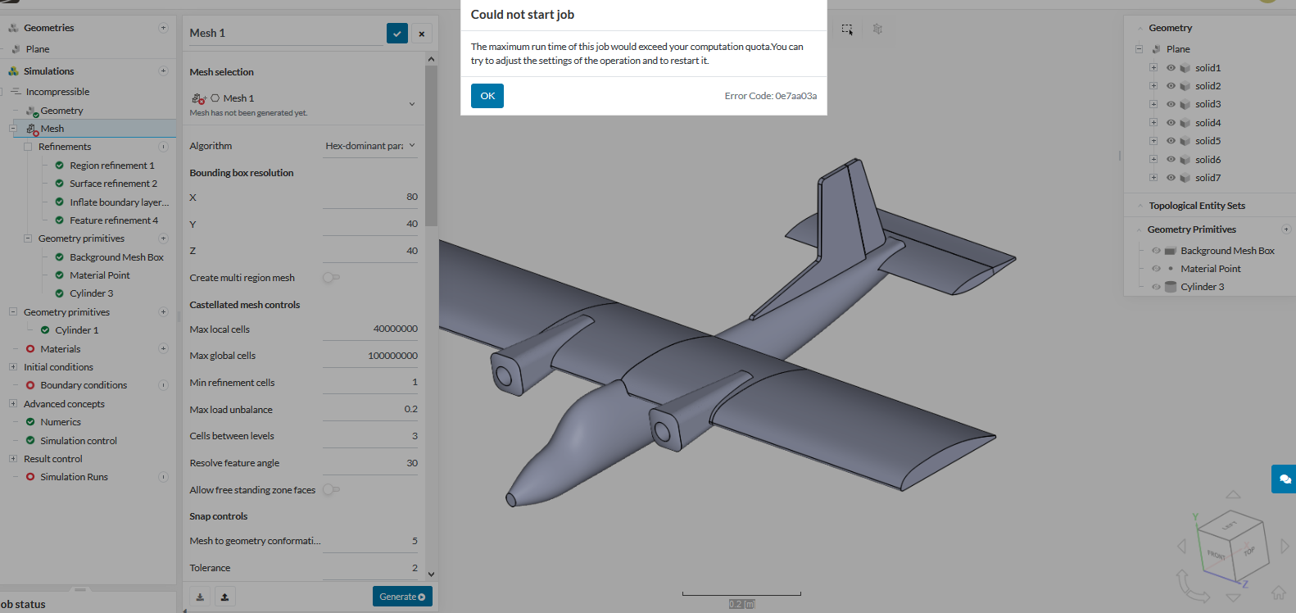The width and height of the screenshot is (1296, 613).
Task: Hide solid6 using its eye icon
Action: tap(1171, 160)
